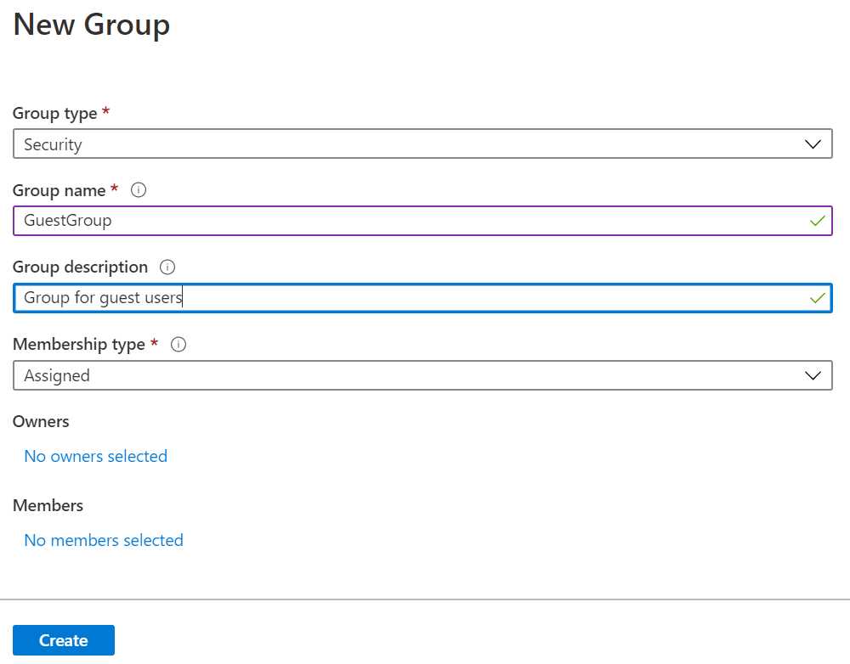The width and height of the screenshot is (850, 664).
Task: Open the Group type dropdown showing Security
Action: click(422, 143)
